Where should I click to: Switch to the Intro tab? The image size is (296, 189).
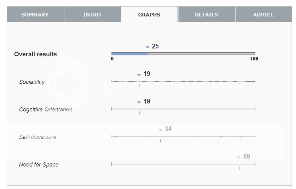(x=92, y=15)
